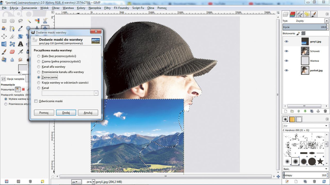The height and width of the screenshot is (185, 330).
Task: Select the Blur/Sharpen droplet tool
Action: point(12,60)
